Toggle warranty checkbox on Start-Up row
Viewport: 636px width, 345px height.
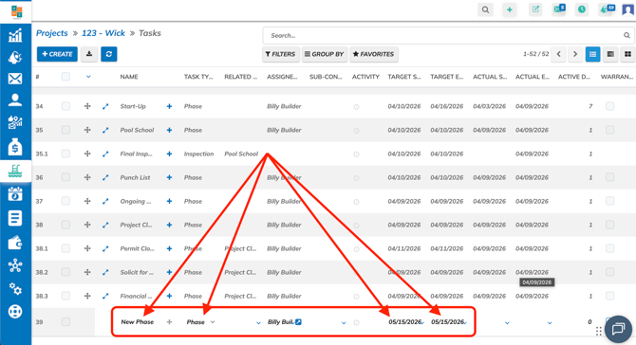[x=609, y=106]
